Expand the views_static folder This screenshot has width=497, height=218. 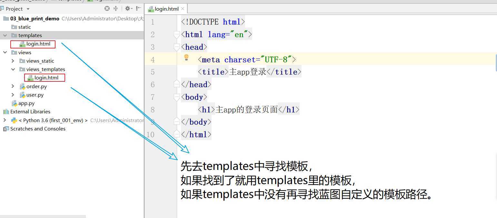pos(13,61)
